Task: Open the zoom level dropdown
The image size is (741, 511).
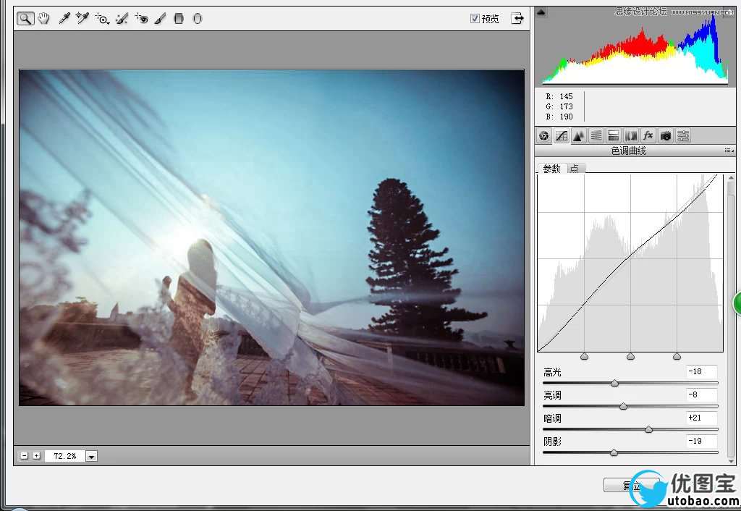Action: (x=92, y=456)
